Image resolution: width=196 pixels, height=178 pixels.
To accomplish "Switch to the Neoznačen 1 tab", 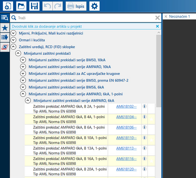I will click(x=179, y=16).
